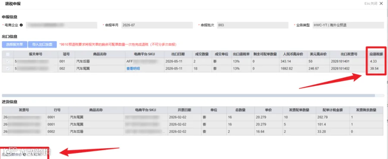
Task: Toggle checkbox for item 001 汽车后唇 row
Action: [8, 61]
